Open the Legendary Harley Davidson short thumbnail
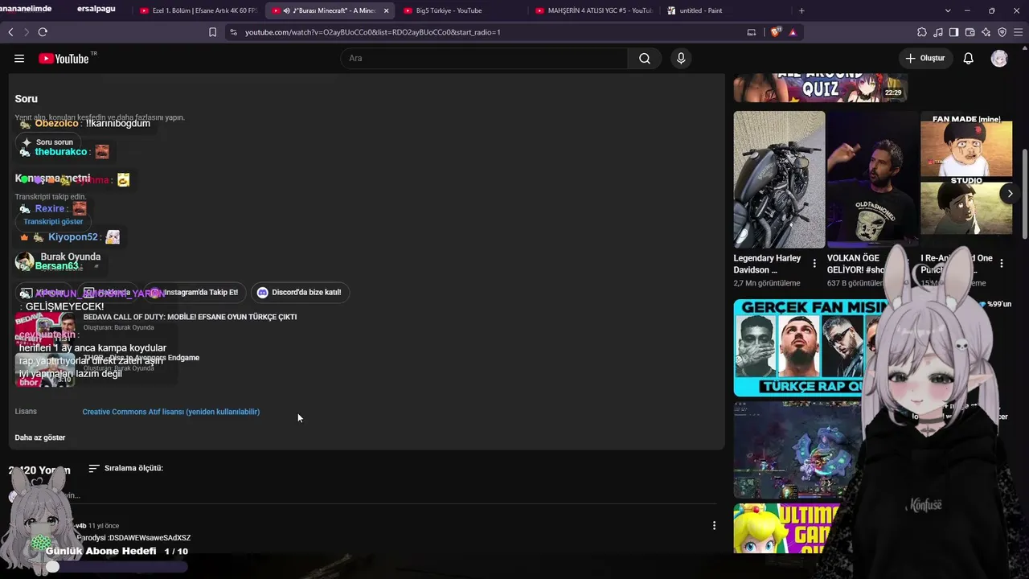This screenshot has height=579, width=1029. click(x=779, y=179)
